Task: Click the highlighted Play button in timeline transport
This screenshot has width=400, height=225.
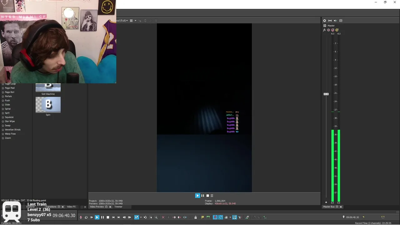Action: click(97, 217)
